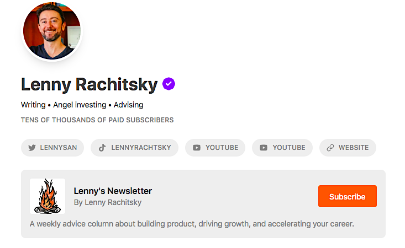Click the chain link icon for Website
405x248 pixels.
point(330,148)
